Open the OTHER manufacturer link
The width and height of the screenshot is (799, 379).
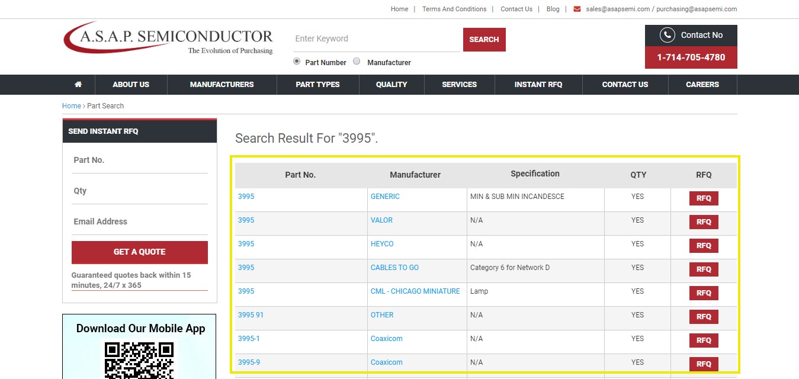tap(382, 315)
